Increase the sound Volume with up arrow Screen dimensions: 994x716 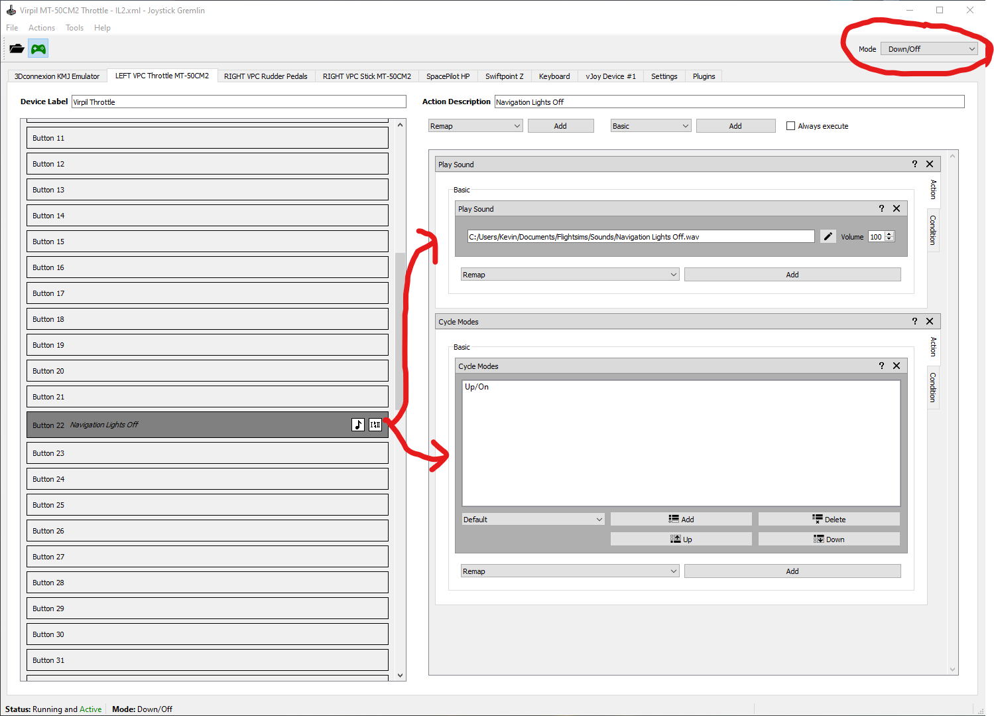coord(889,234)
